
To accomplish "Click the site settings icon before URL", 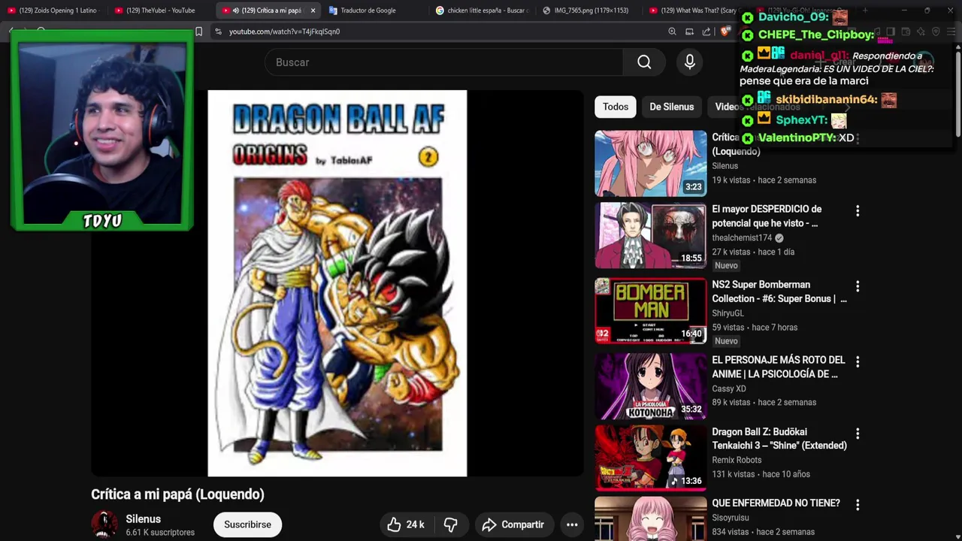I will (218, 32).
